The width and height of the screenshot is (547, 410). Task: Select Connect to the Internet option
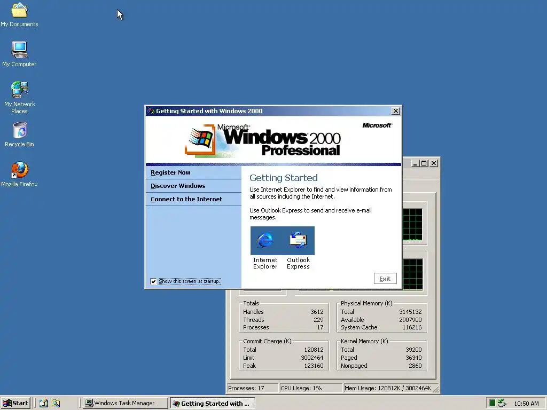coord(186,199)
